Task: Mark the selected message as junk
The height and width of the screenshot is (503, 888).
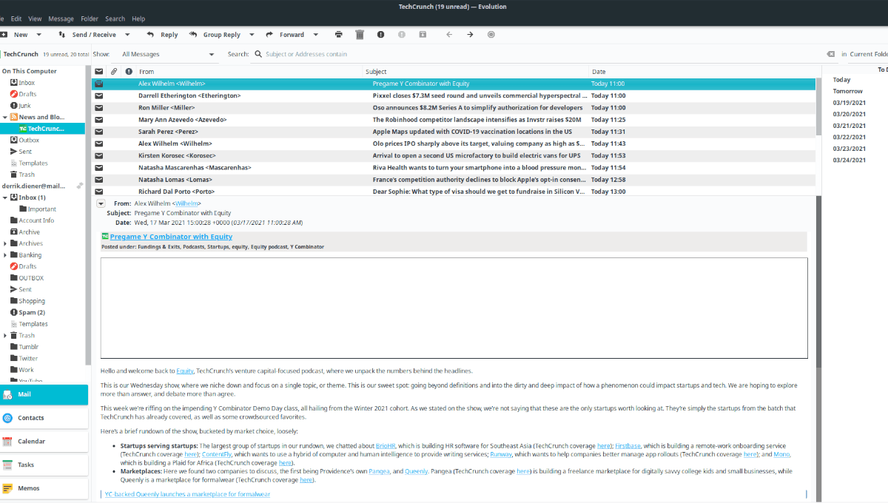Action: (x=380, y=34)
